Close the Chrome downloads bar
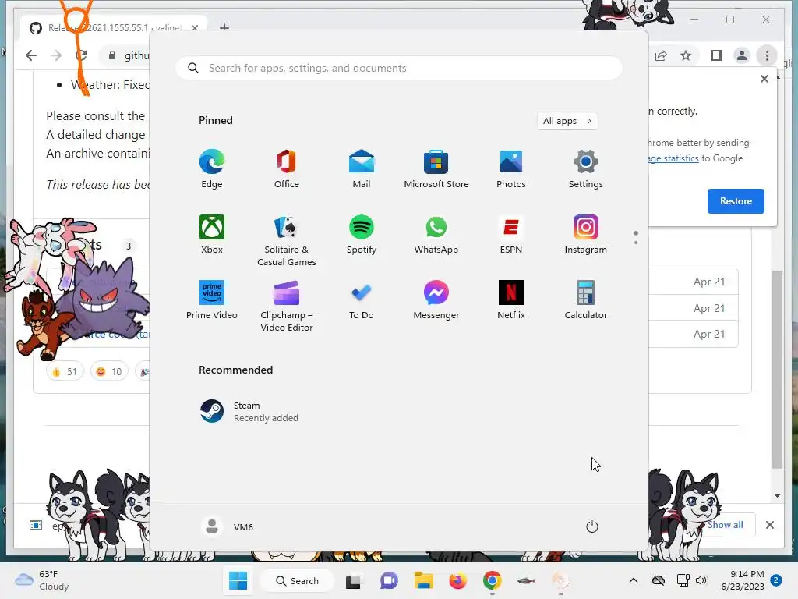 tap(770, 525)
